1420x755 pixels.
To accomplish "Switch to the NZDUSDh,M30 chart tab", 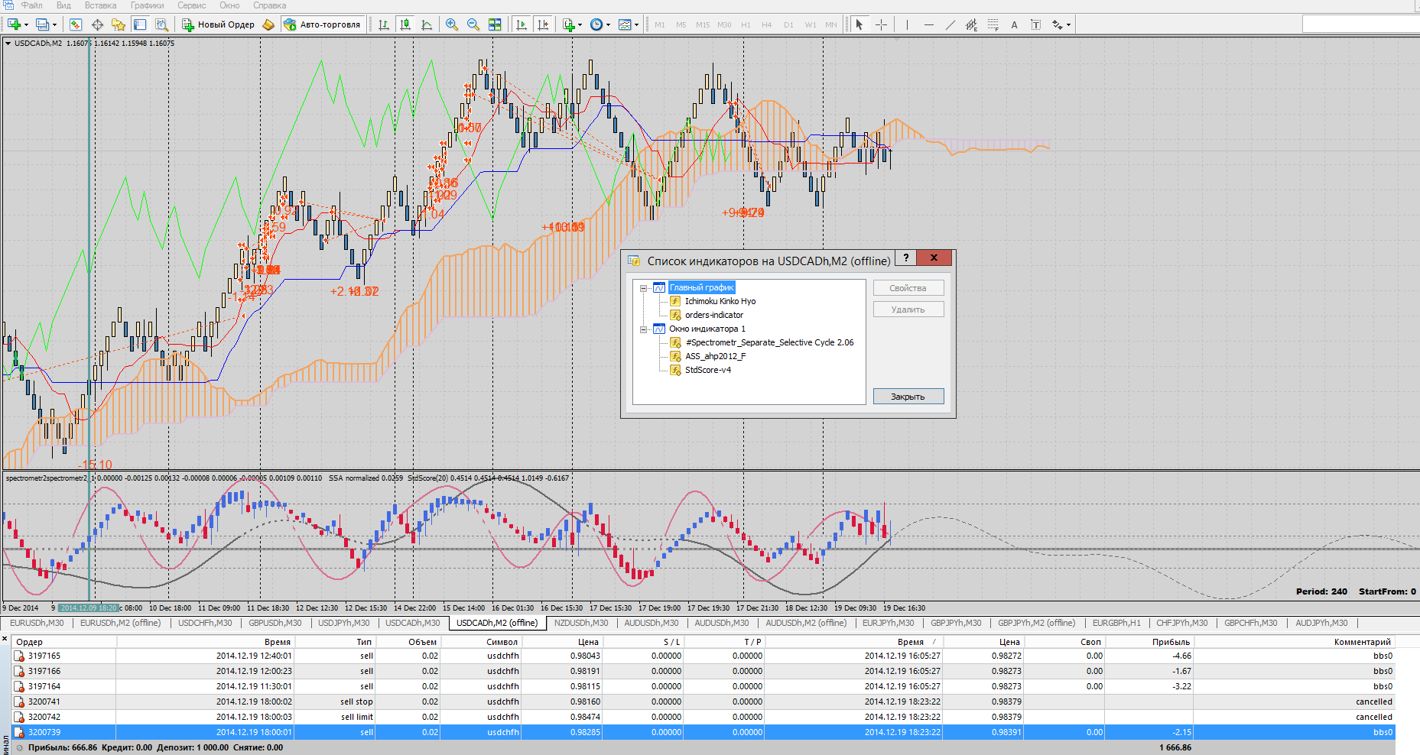I will (580, 623).
